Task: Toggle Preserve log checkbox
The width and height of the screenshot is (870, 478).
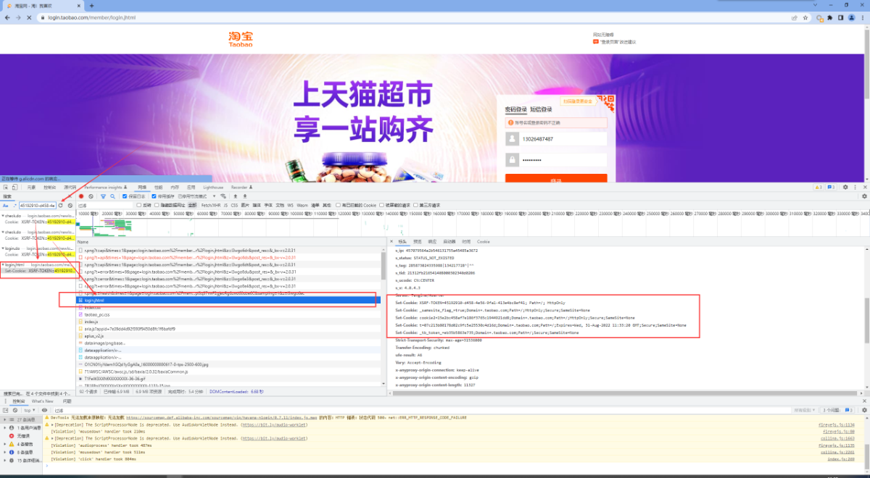Action: pyautogui.click(x=124, y=196)
